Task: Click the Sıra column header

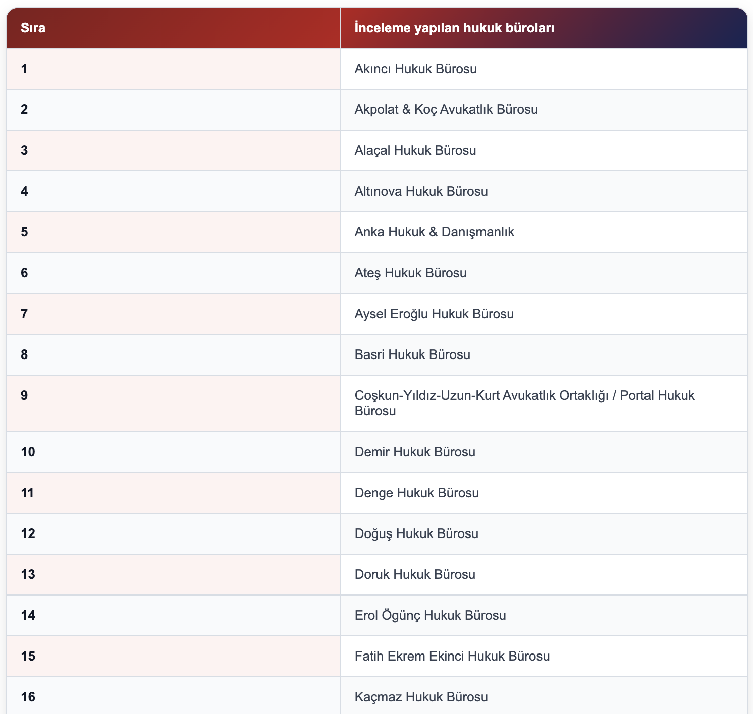Action: click(x=173, y=28)
